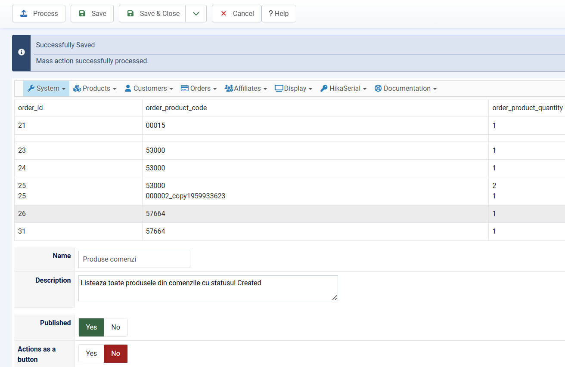Click the Description text area
Viewport: 565px width, 367px height.
coord(208,288)
